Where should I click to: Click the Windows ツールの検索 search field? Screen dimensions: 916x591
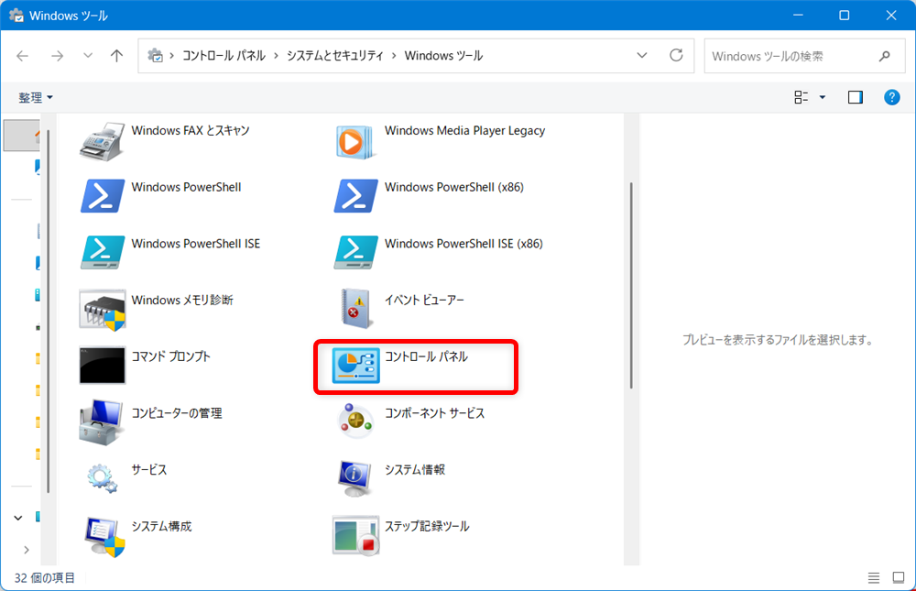click(795, 55)
